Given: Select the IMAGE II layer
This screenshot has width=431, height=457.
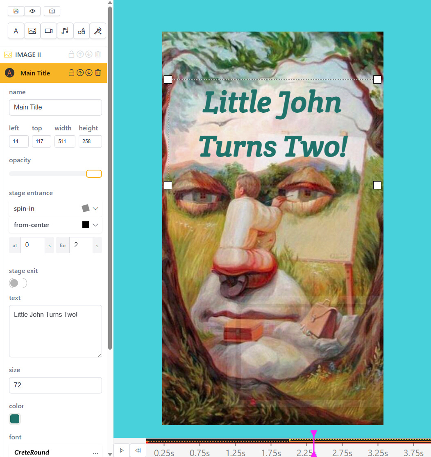Looking at the screenshot, I should (x=28, y=55).
